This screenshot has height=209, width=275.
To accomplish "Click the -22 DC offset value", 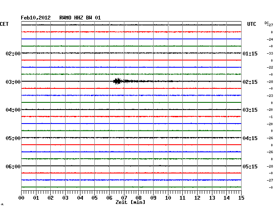I will [270, 68].
